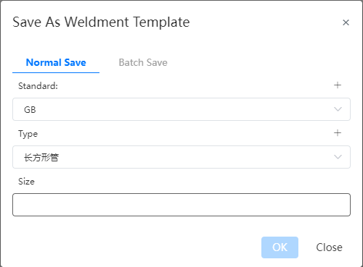The image size is (363, 267).
Task: Click the Save As Weldment Template title
Action: click(x=101, y=22)
